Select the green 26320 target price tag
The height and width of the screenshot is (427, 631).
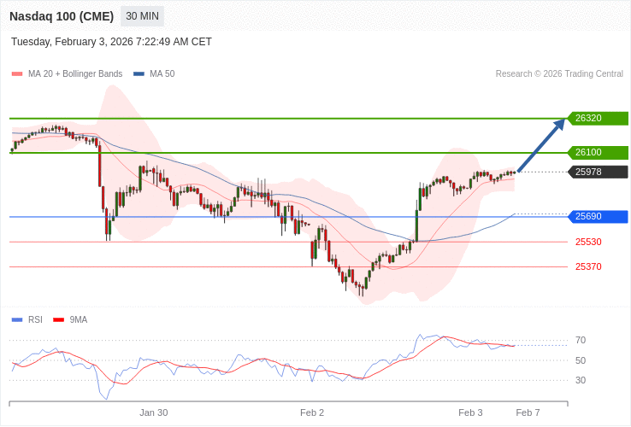point(598,118)
